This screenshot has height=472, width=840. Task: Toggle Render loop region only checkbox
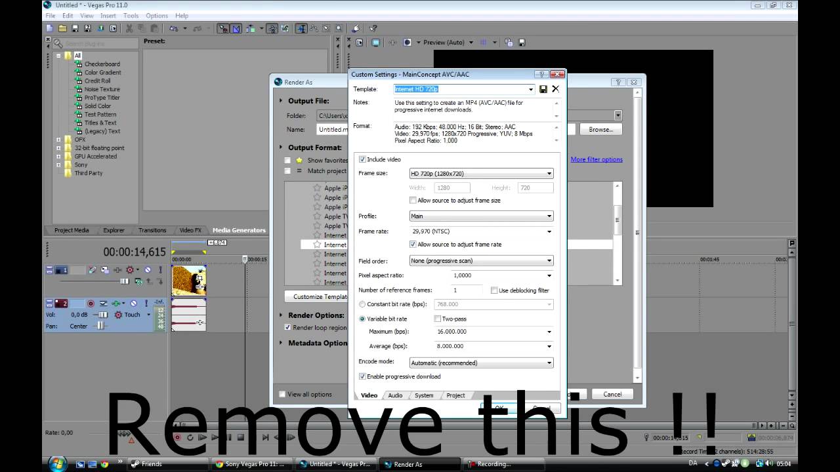(x=287, y=327)
